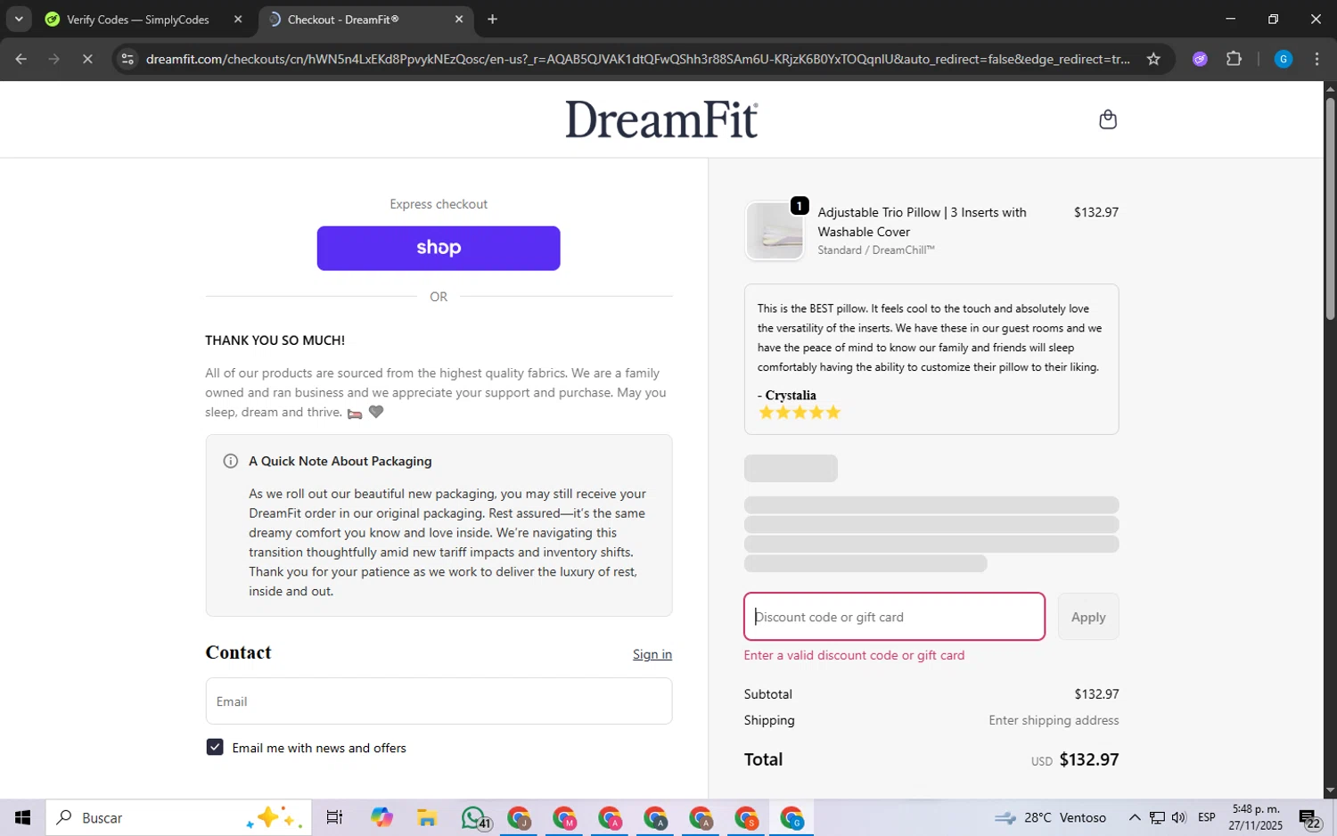This screenshot has width=1337, height=836.
Task: Bookmark this page with the star icon
Action: (1153, 59)
